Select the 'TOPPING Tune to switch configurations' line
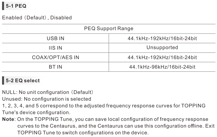Screen dimensions: 217x137 click(82, 132)
